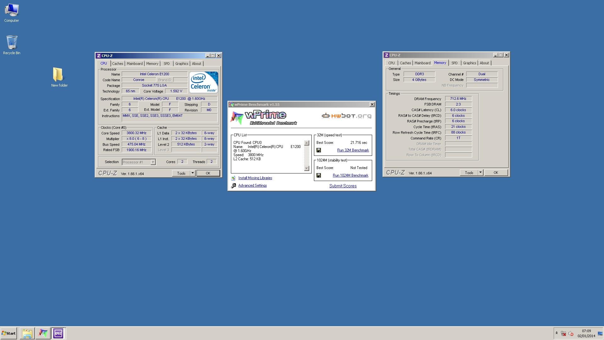Click the Show desktop button at taskbar end

click(601, 333)
